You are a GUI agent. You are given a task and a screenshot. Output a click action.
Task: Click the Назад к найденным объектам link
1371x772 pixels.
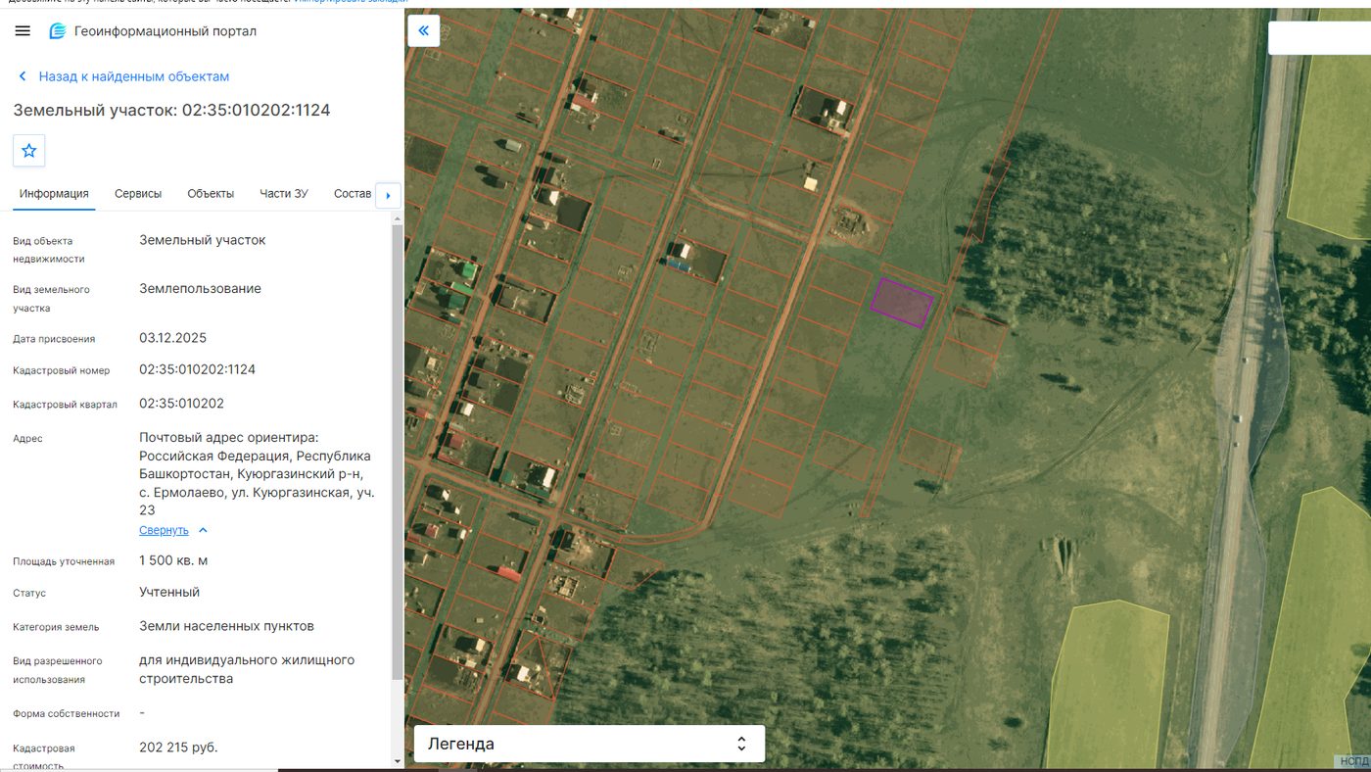coord(134,76)
